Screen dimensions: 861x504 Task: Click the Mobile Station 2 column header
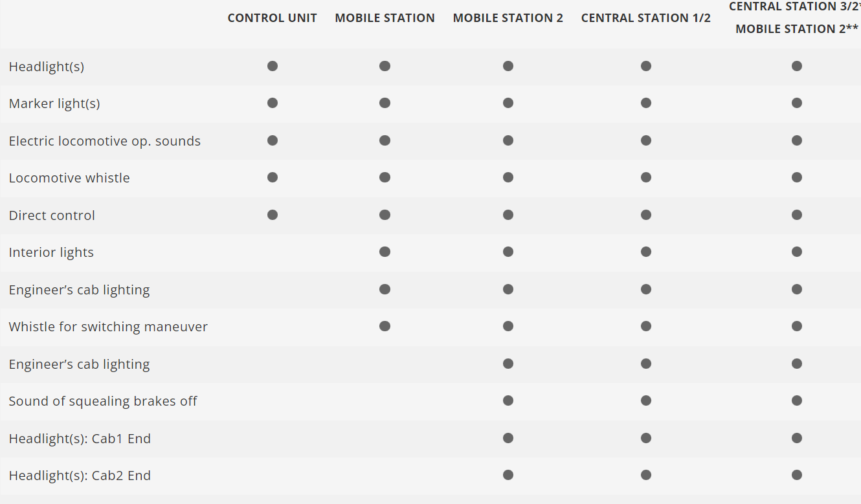[x=508, y=18]
